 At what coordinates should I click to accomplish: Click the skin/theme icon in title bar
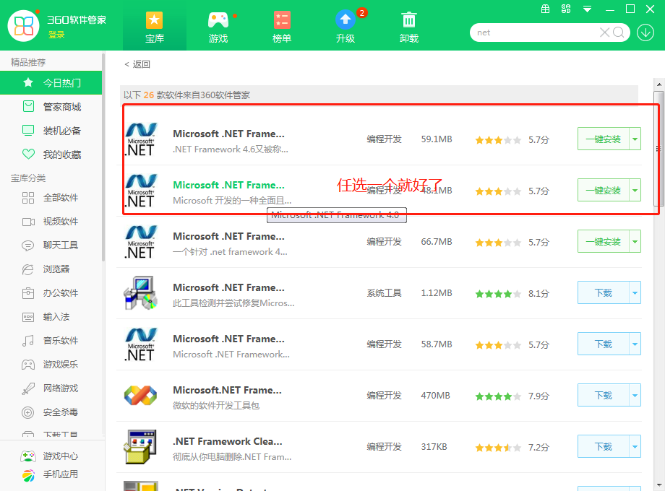coord(566,9)
